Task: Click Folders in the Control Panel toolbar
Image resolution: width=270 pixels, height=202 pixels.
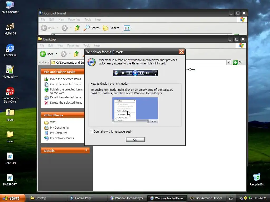Action: (x=111, y=28)
